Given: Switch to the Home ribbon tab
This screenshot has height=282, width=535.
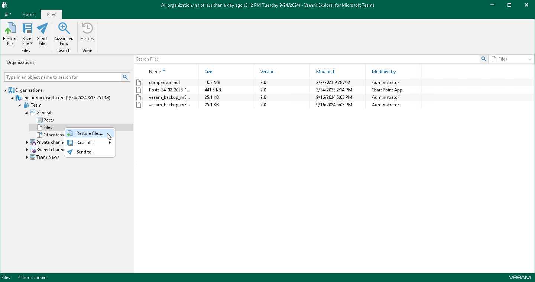Looking at the screenshot, I should click(28, 14).
